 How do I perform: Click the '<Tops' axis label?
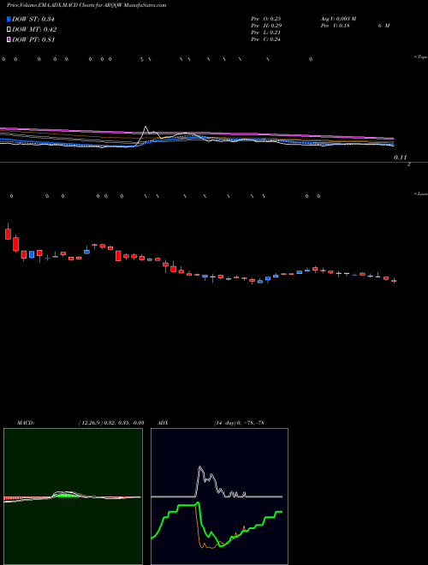(421, 57)
